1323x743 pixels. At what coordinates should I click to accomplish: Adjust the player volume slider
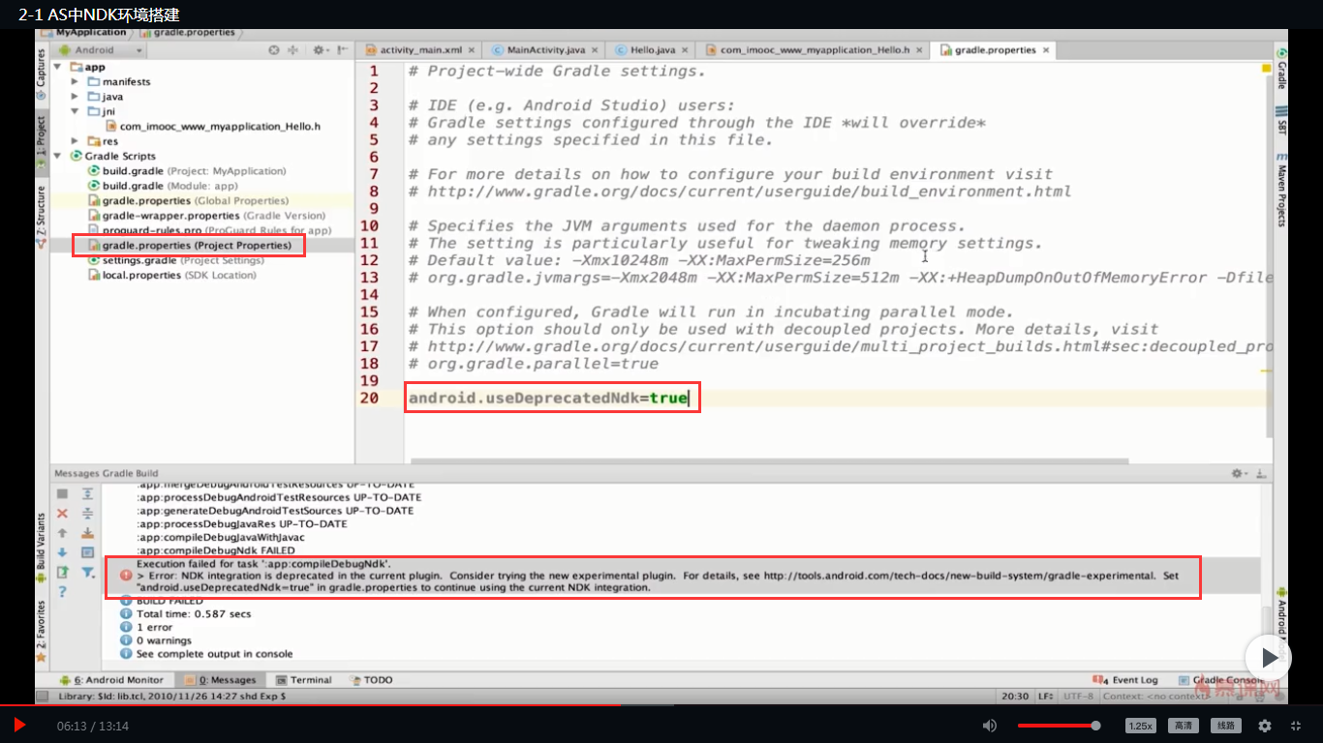(x=1059, y=726)
